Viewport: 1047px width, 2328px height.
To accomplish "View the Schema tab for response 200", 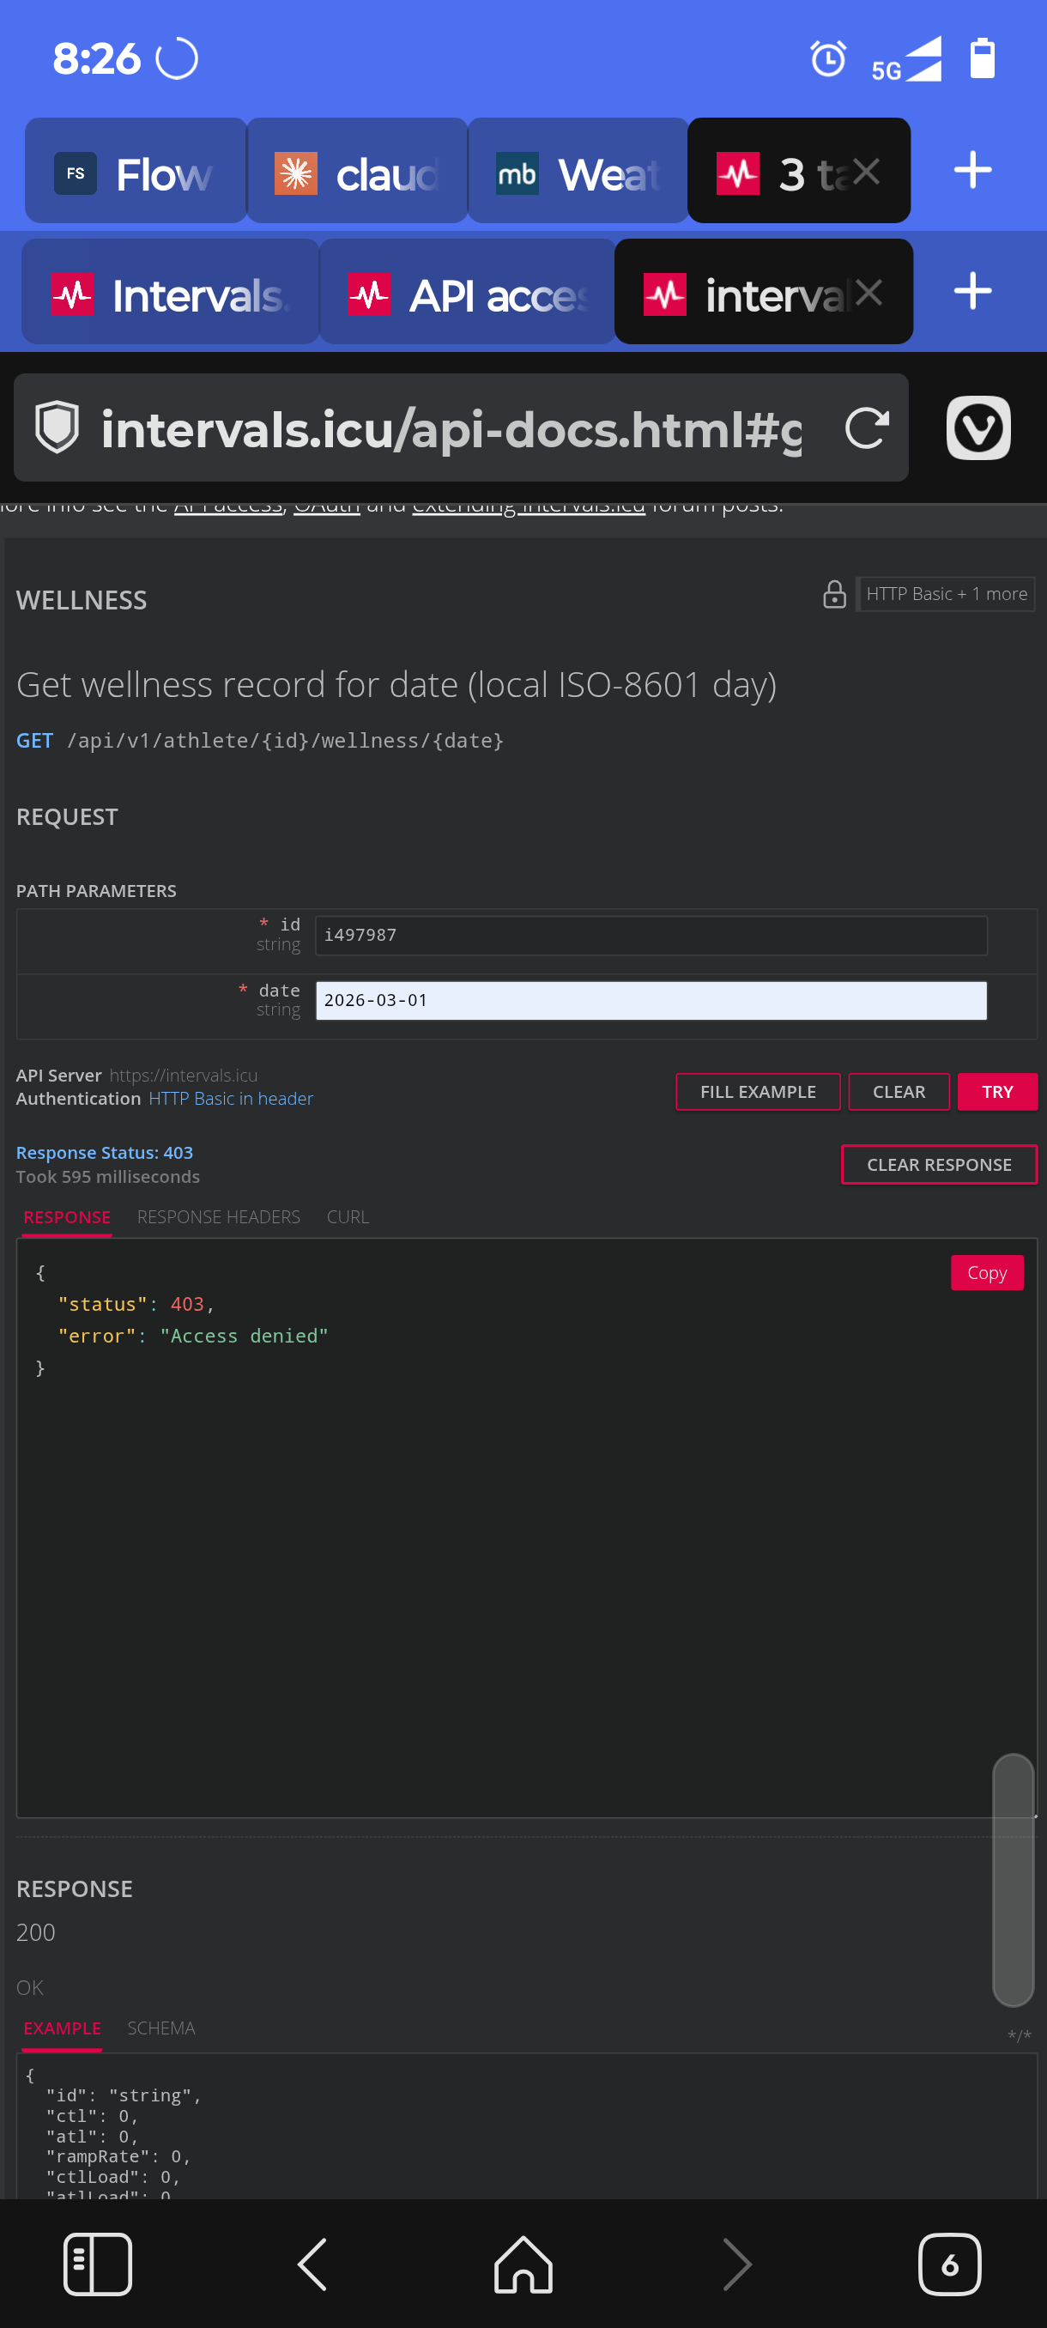I will tap(160, 2028).
